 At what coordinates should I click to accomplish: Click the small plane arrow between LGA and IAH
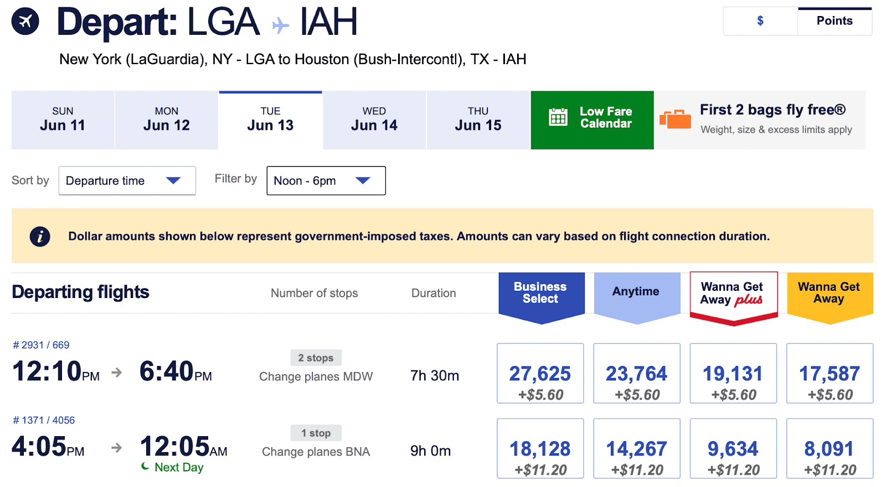[x=280, y=25]
